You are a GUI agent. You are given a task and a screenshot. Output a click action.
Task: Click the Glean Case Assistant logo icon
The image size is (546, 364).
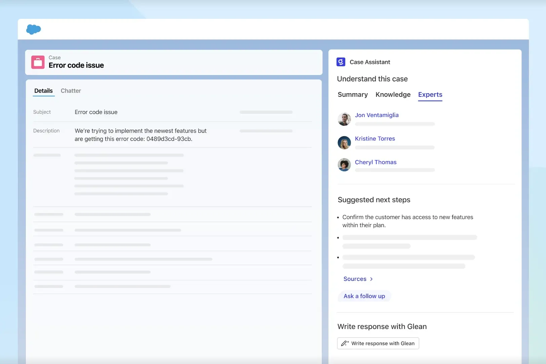341,62
